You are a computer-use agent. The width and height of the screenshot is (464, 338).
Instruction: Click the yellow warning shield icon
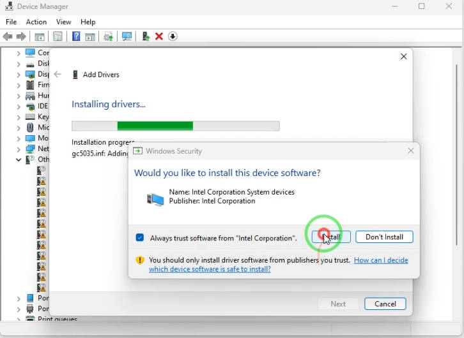pos(140,260)
